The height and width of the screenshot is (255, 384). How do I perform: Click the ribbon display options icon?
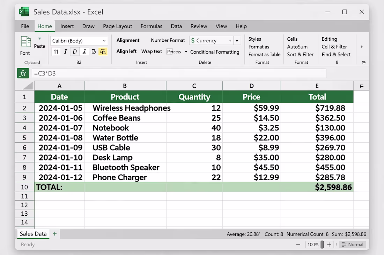pyautogui.click(x=364, y=63)
